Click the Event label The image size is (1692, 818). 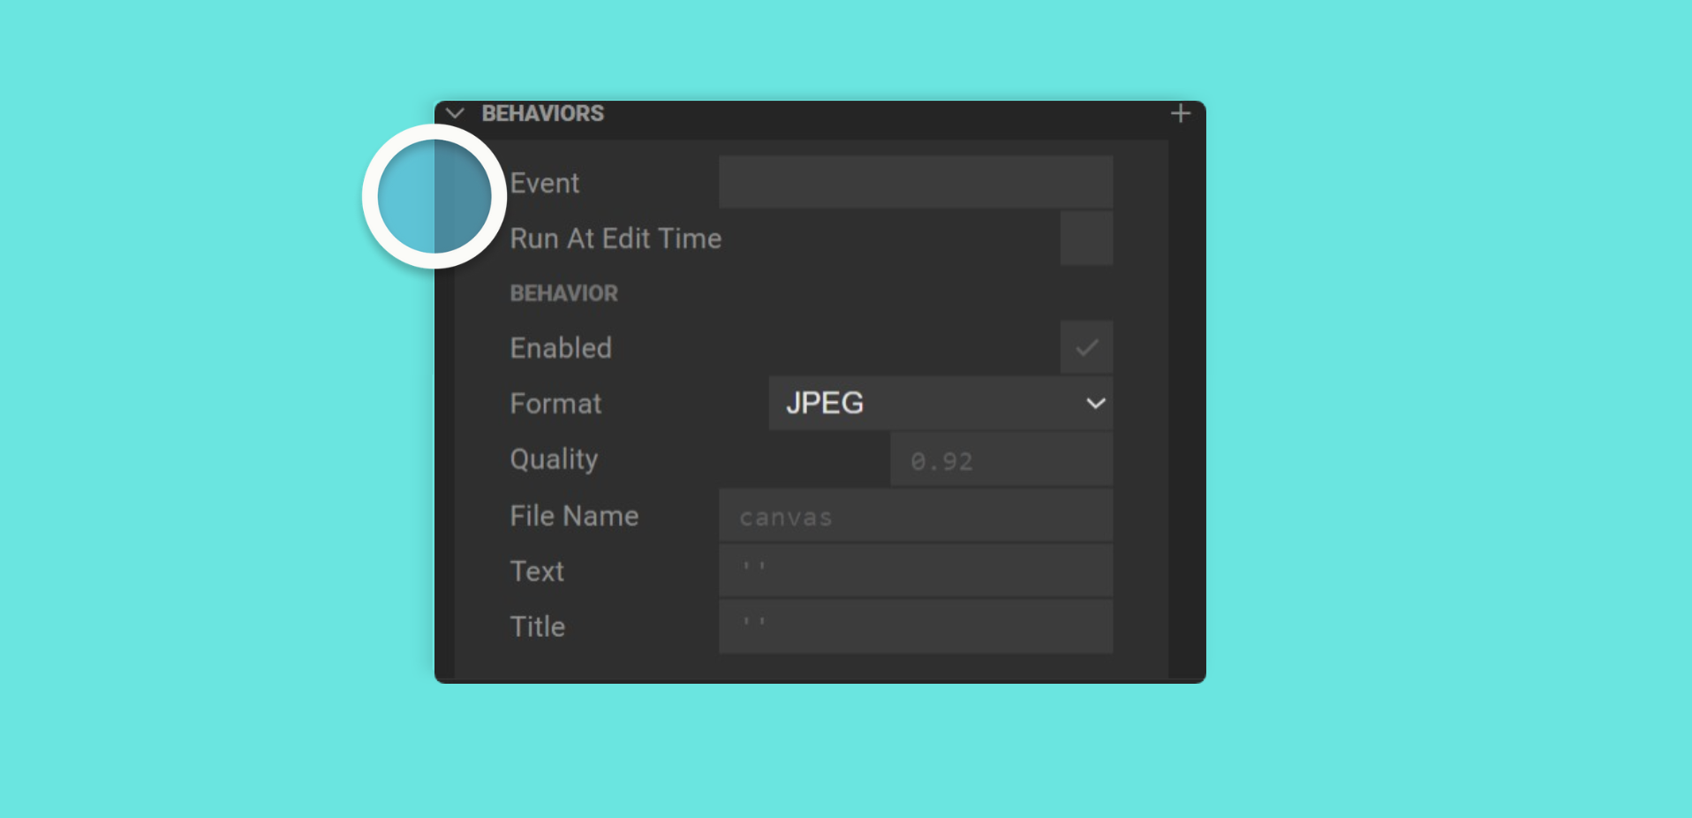click(545, 183)
